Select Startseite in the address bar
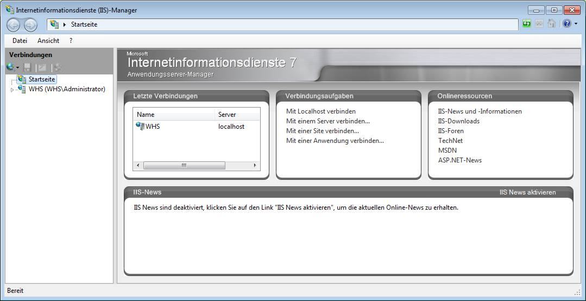586x301 pixels. pos(84,24)
